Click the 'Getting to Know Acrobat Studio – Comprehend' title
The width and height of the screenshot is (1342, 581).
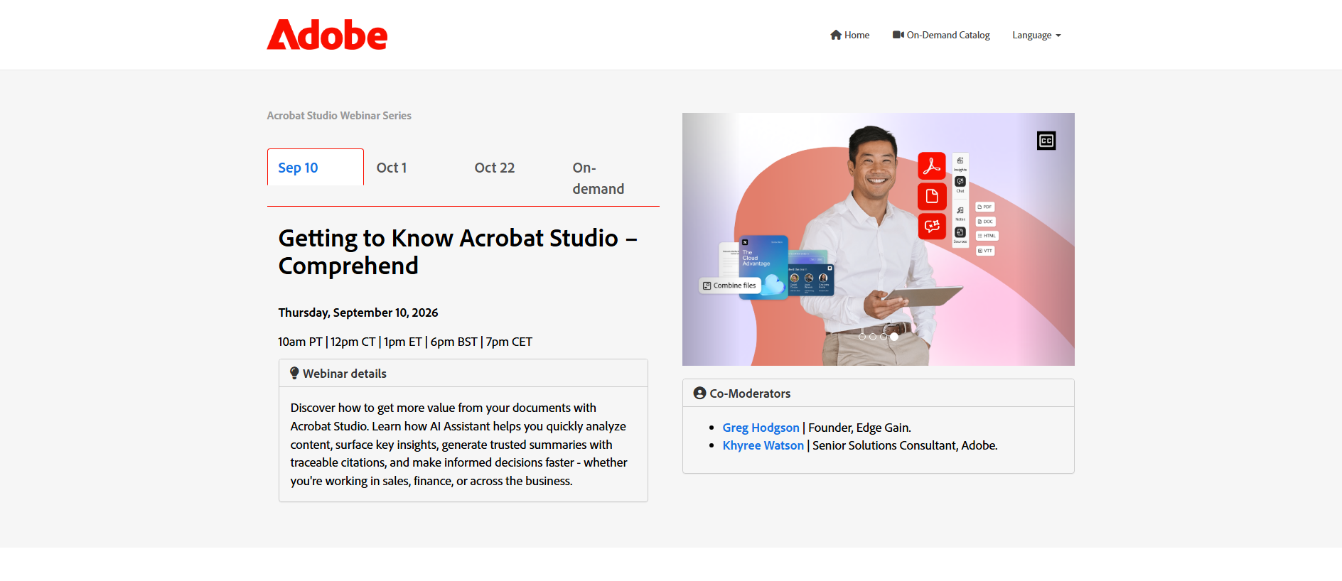coord(458,251)
